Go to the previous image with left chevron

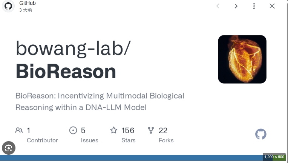click(x=218, y=6)
